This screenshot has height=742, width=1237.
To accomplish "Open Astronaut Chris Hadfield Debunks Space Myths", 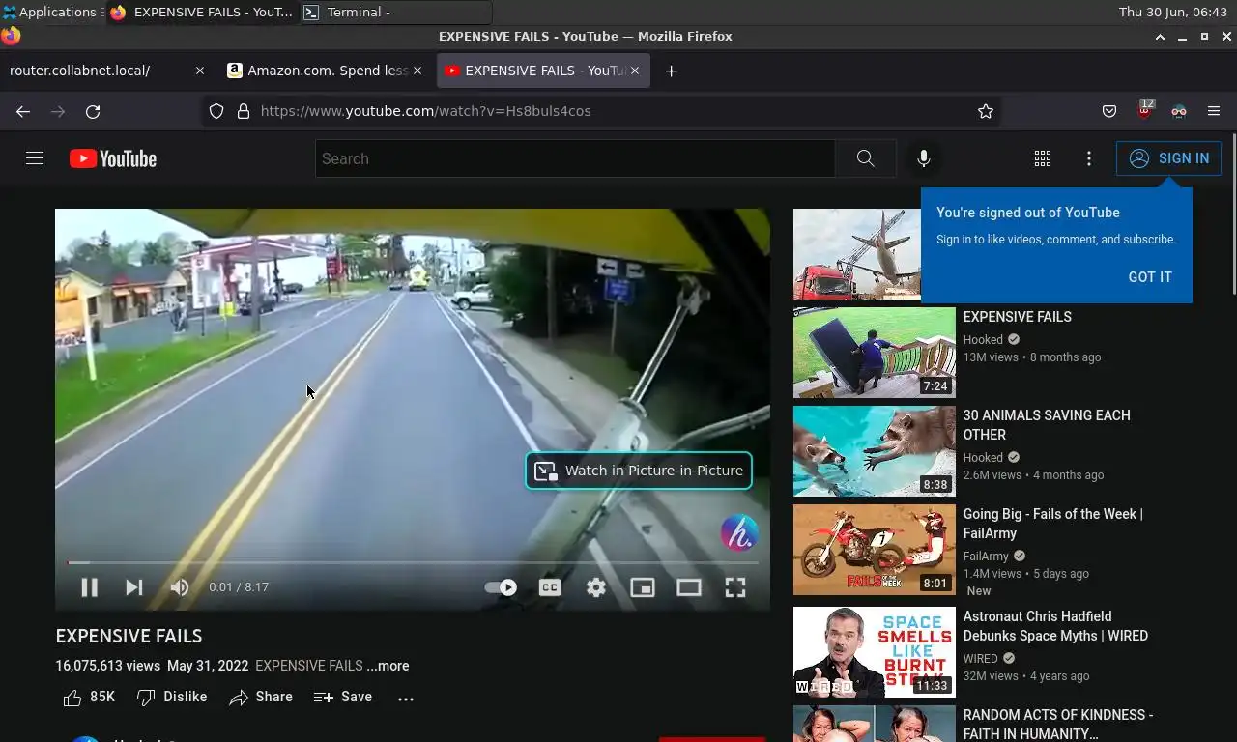I will click(x=1055, y=626).
